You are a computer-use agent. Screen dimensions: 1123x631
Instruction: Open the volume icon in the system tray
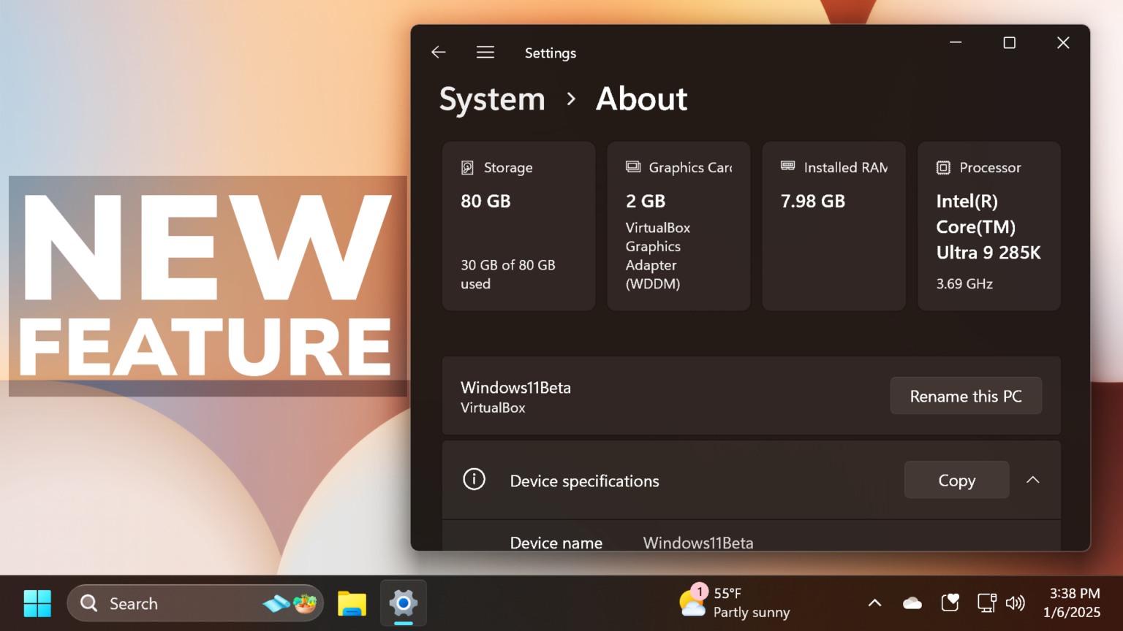tap(1016, 603)
